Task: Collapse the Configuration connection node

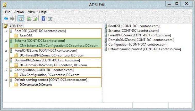Action: click(x=6, y=70)
